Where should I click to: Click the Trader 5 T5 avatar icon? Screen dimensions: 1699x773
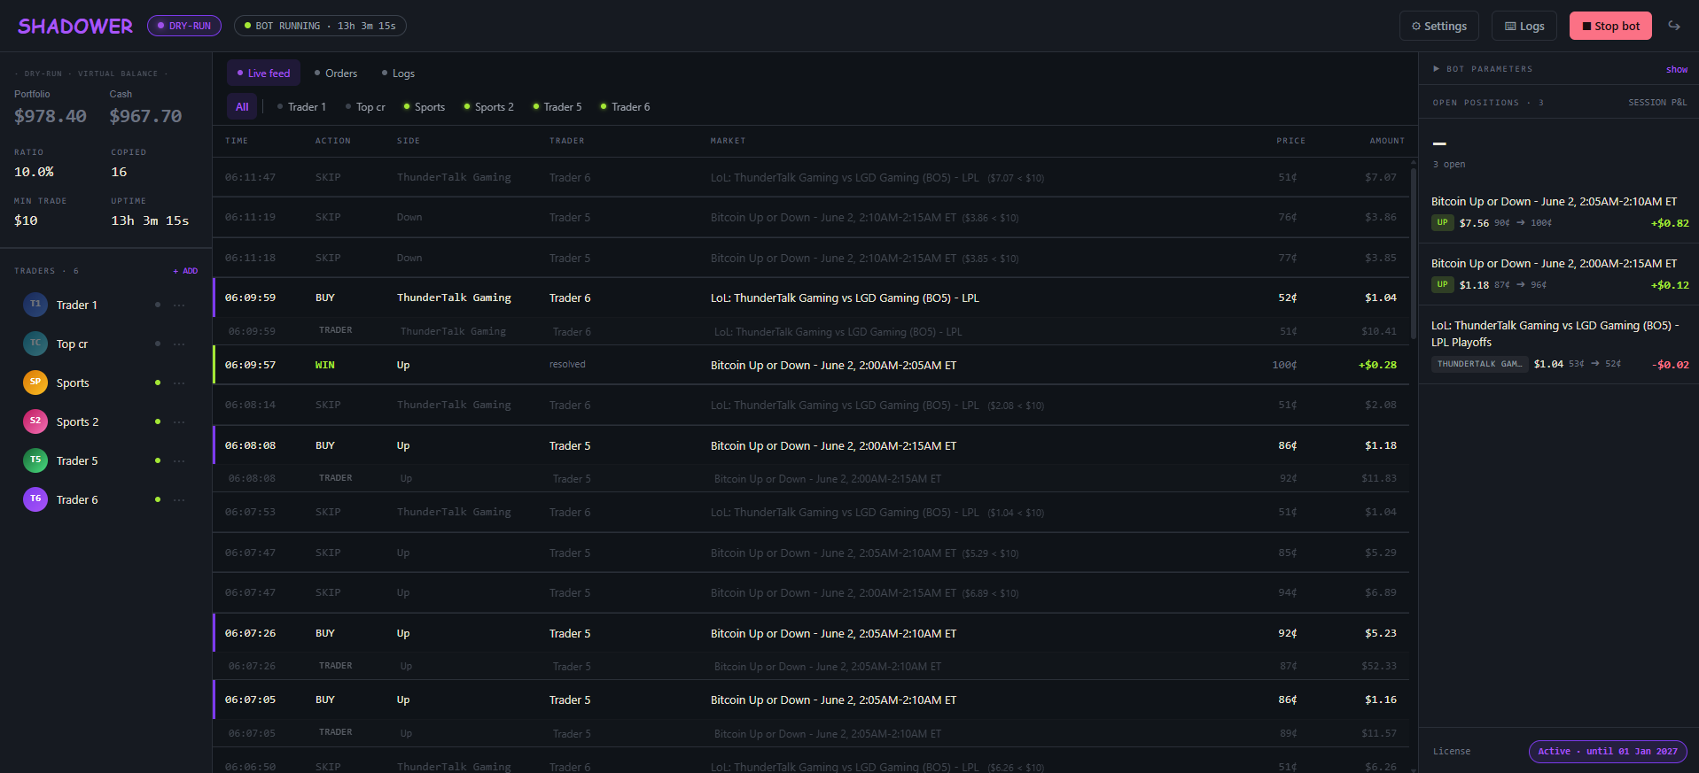point(35,460)
